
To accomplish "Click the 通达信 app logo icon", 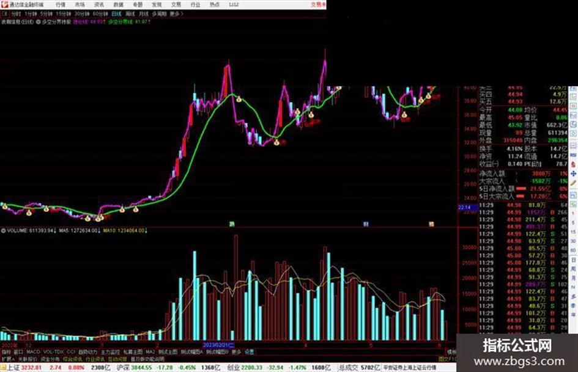I will (4, 4).
